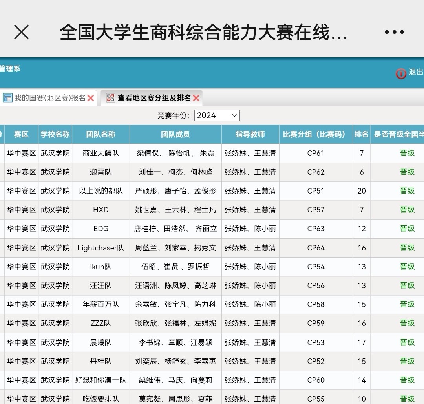424x404 pixels.
Task: Close the 我的国赛(地区赛)报名 tab
Action: [91, 98]
